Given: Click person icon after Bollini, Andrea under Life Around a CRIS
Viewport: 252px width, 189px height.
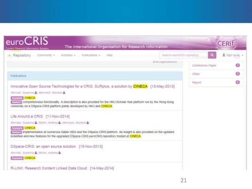Looking at the screenshot, I should 60,123.
